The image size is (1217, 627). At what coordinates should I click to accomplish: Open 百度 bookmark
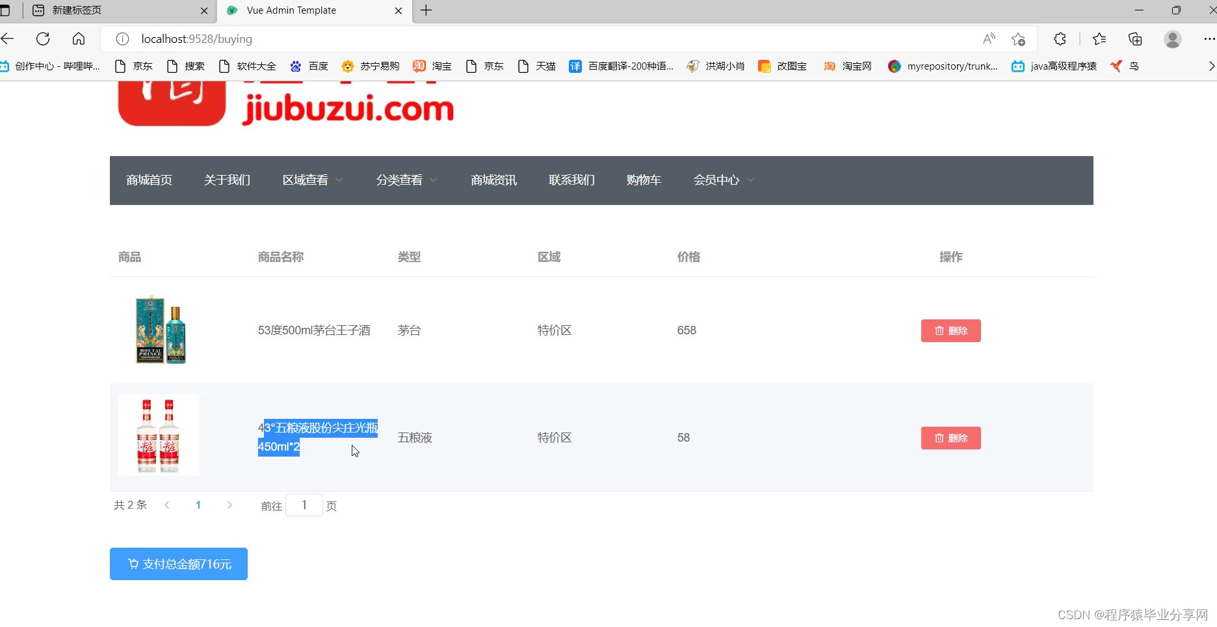click(309, 66)
